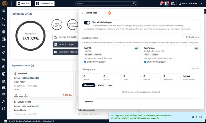
Task: Show Expected Arrivals (6) list
Action: pyautogui.click(x=66, y=37)
